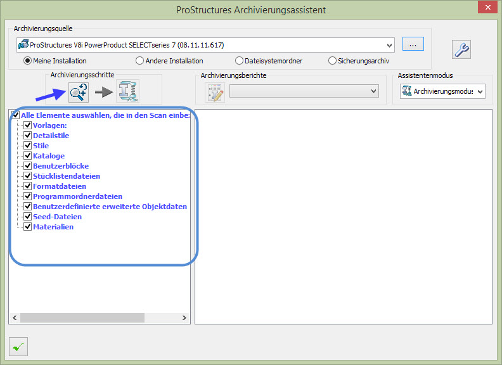Uncheck the Kataloge checkbox
This screenshot has width=502, height=365.
click(x=27, y=156)
